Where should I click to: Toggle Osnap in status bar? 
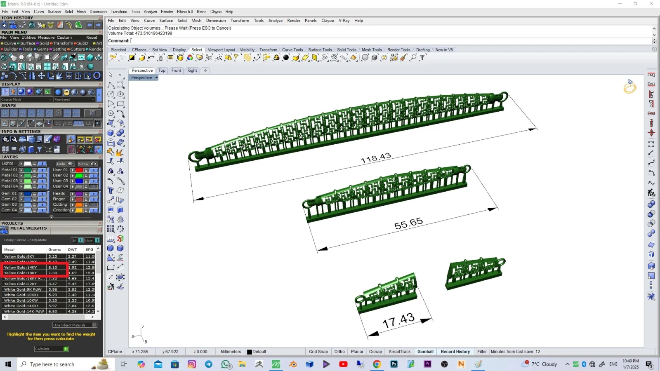(x=375, y=352)
